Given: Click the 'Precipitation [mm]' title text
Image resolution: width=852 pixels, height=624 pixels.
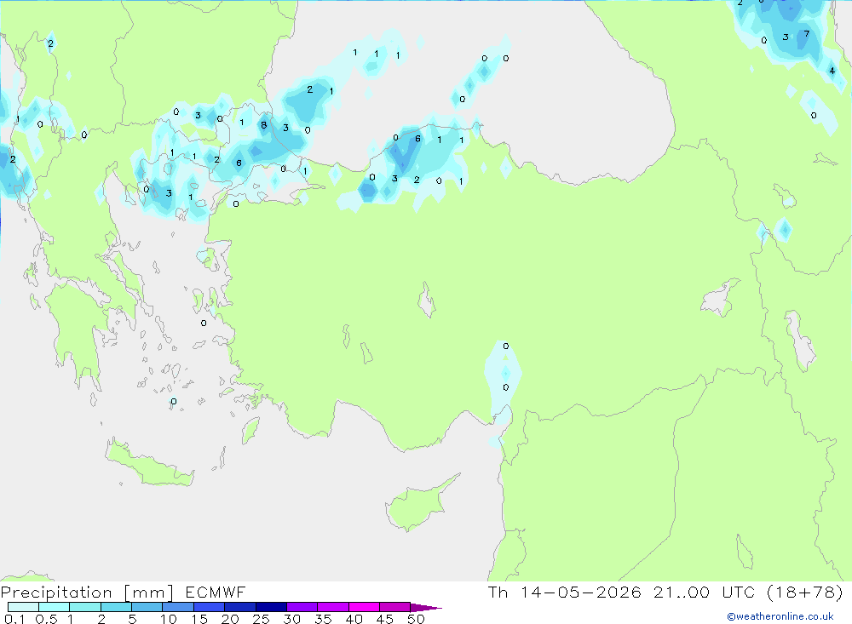Looking at the screenshot, I should pos(87,592).
